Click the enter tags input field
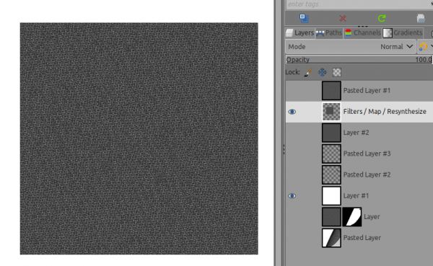 pos(359,4)
